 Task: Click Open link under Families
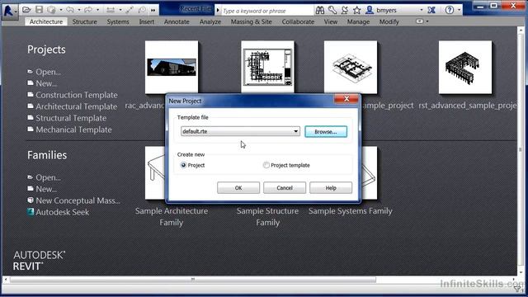click(48, 177)
